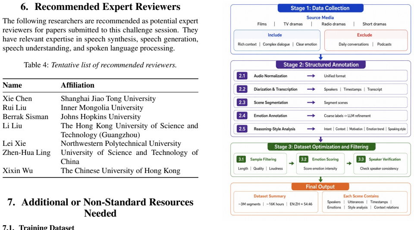Image resolution: width=414 pixels, height=230 pixels.
Task: Click the purple "2.5" step badge
Action: pos(242,129)
